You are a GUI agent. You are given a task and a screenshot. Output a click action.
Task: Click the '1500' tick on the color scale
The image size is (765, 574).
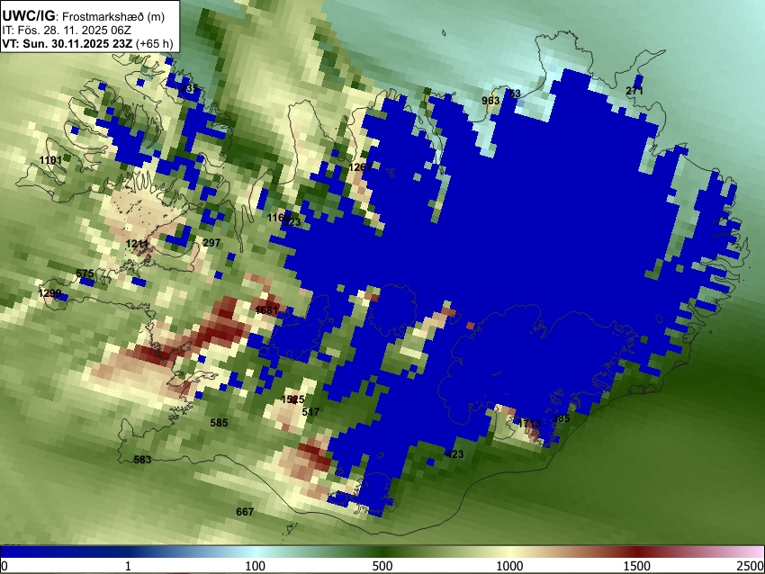(x=636, y=566)
